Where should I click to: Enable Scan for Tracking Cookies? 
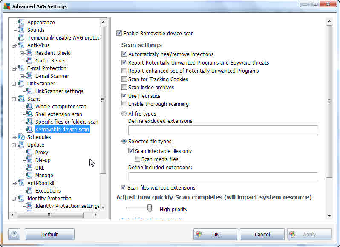[x=124, y=79]
